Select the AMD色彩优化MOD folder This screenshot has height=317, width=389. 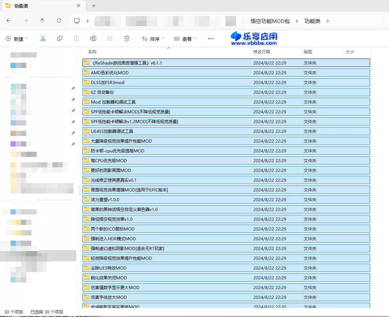pyautogui.click(x=110, y=73)
